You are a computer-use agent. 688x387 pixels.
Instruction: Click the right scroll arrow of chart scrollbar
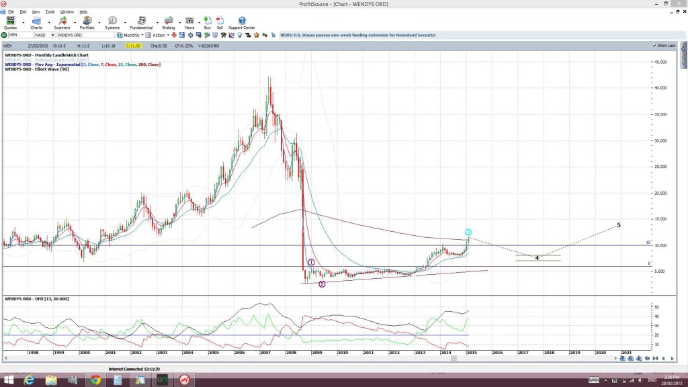[x=615, y=359]
